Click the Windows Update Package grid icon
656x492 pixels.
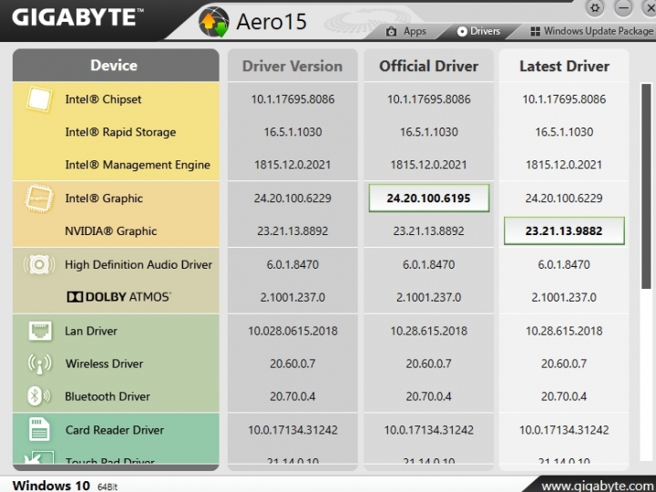point(535,31)
